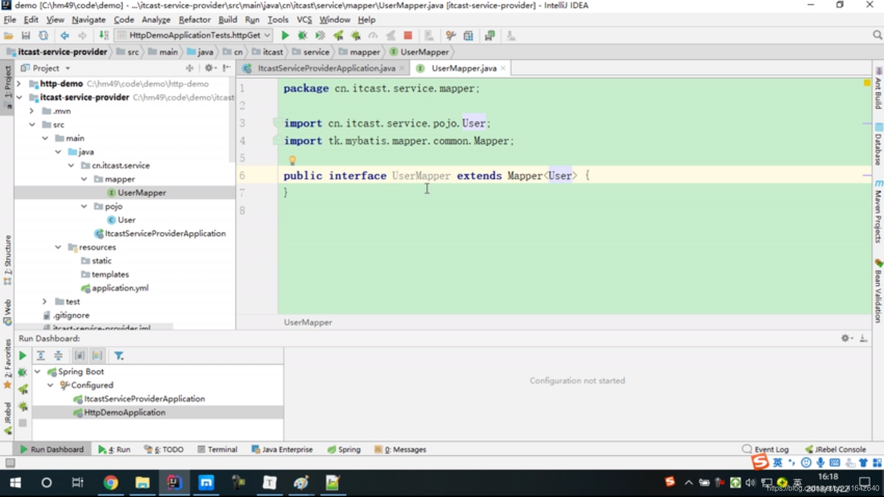Click Run Dashboard debug icon
Image resolution: width=884 pixels, height=497 pixels.
pyautogui.click(x=22, y=372)
